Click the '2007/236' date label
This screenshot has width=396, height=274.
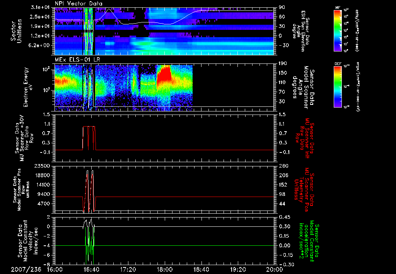click(x=26, y=269)
